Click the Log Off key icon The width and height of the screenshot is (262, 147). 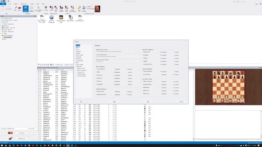[79, 9]
